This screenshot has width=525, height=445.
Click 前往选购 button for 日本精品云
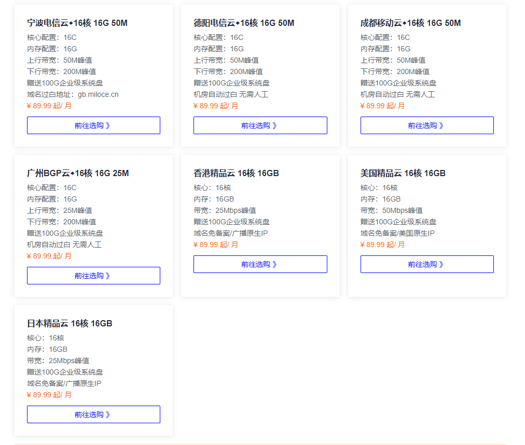[93, 414]
